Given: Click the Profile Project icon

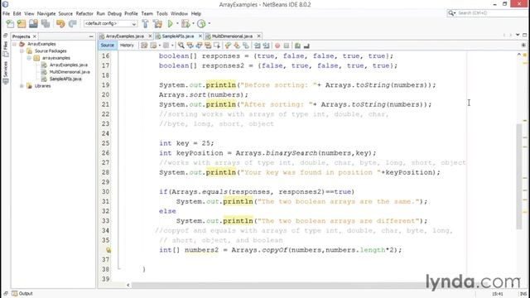Looking at the screenshot, I should point(201,24).
